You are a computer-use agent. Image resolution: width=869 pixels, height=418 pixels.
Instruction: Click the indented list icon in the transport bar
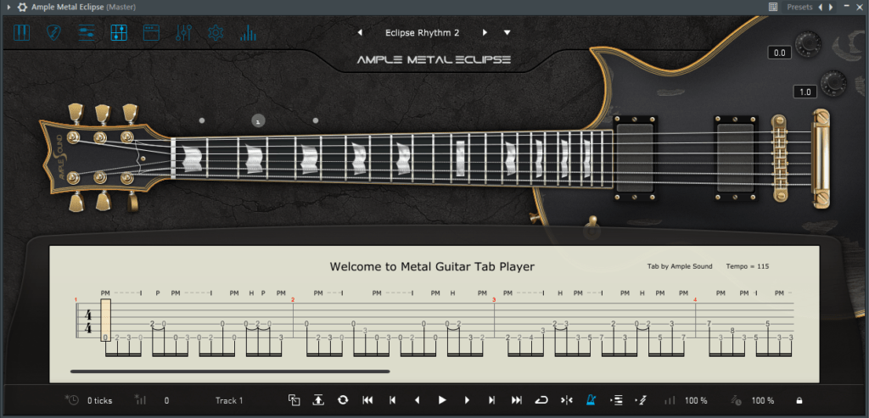616,400
